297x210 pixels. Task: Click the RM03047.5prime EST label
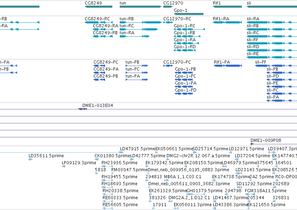(x=129, y=169)
